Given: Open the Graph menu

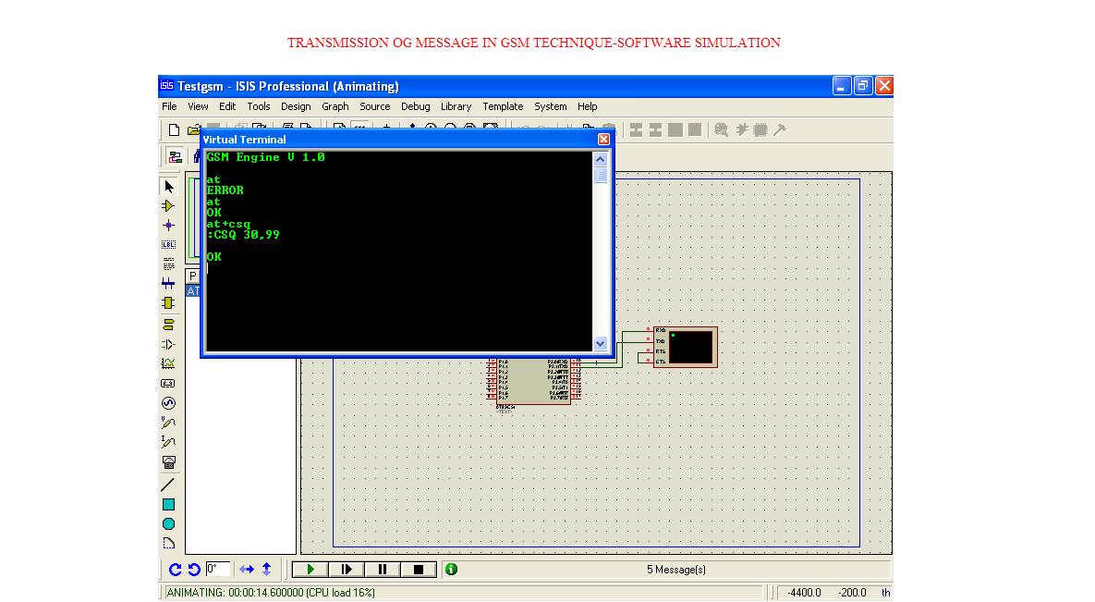Looking at the screenshot, I should 335,106.
